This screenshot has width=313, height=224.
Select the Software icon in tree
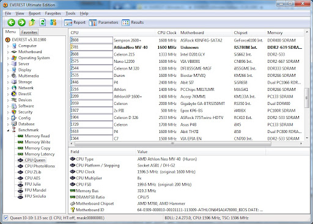14,106
